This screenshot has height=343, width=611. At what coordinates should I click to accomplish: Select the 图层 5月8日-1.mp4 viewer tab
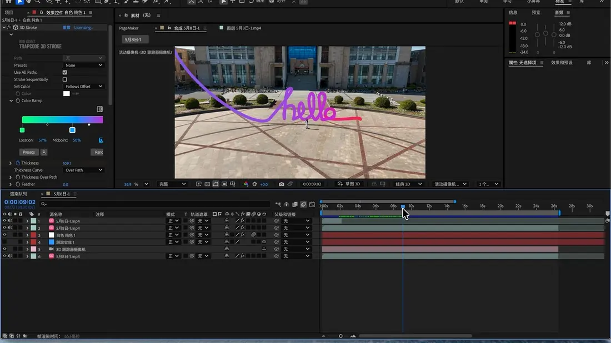click(x=244, y=28)
